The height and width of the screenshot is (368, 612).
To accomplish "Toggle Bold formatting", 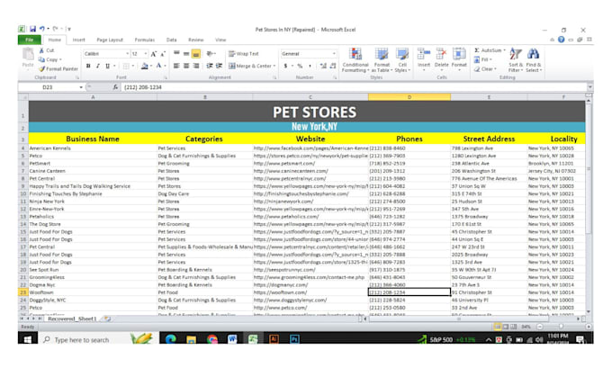I will pos(88,66).
